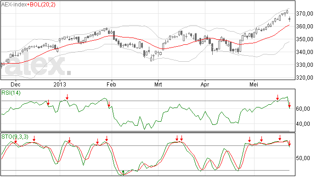Click the Feb month label on the time axis

(x=111, y=84)
